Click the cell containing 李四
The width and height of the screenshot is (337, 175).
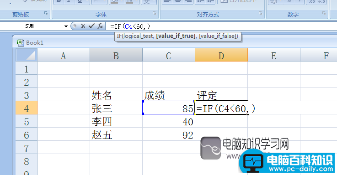[x=116, y=121]
